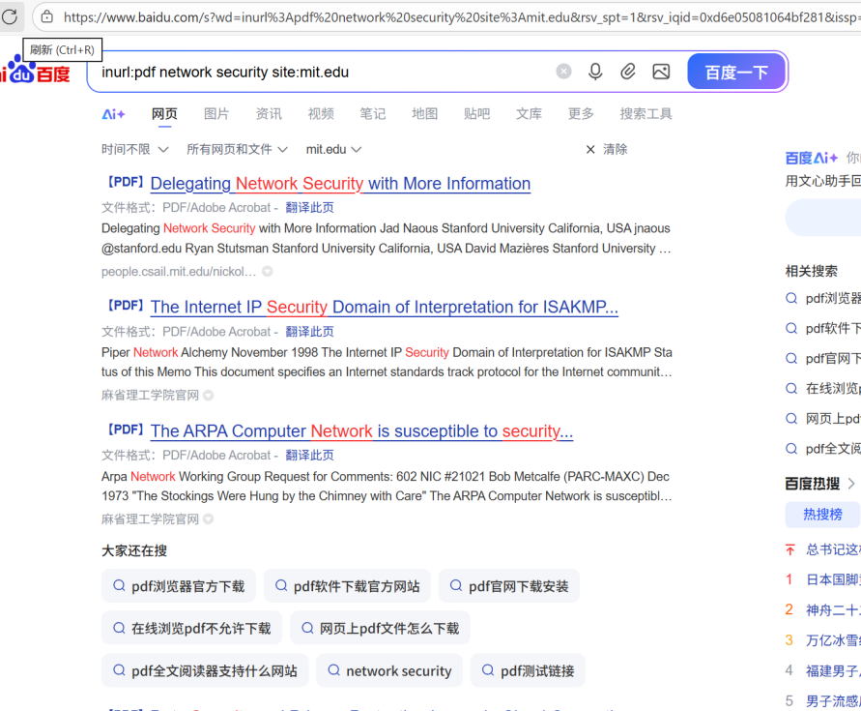Open related search pdf浏览器 in sidebar
The image size is (861, 711).
(x=823, y=299)
